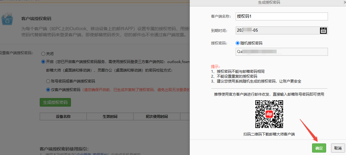Click the 客户端名称 input field

pyautogui.click(x=281, y=16)
